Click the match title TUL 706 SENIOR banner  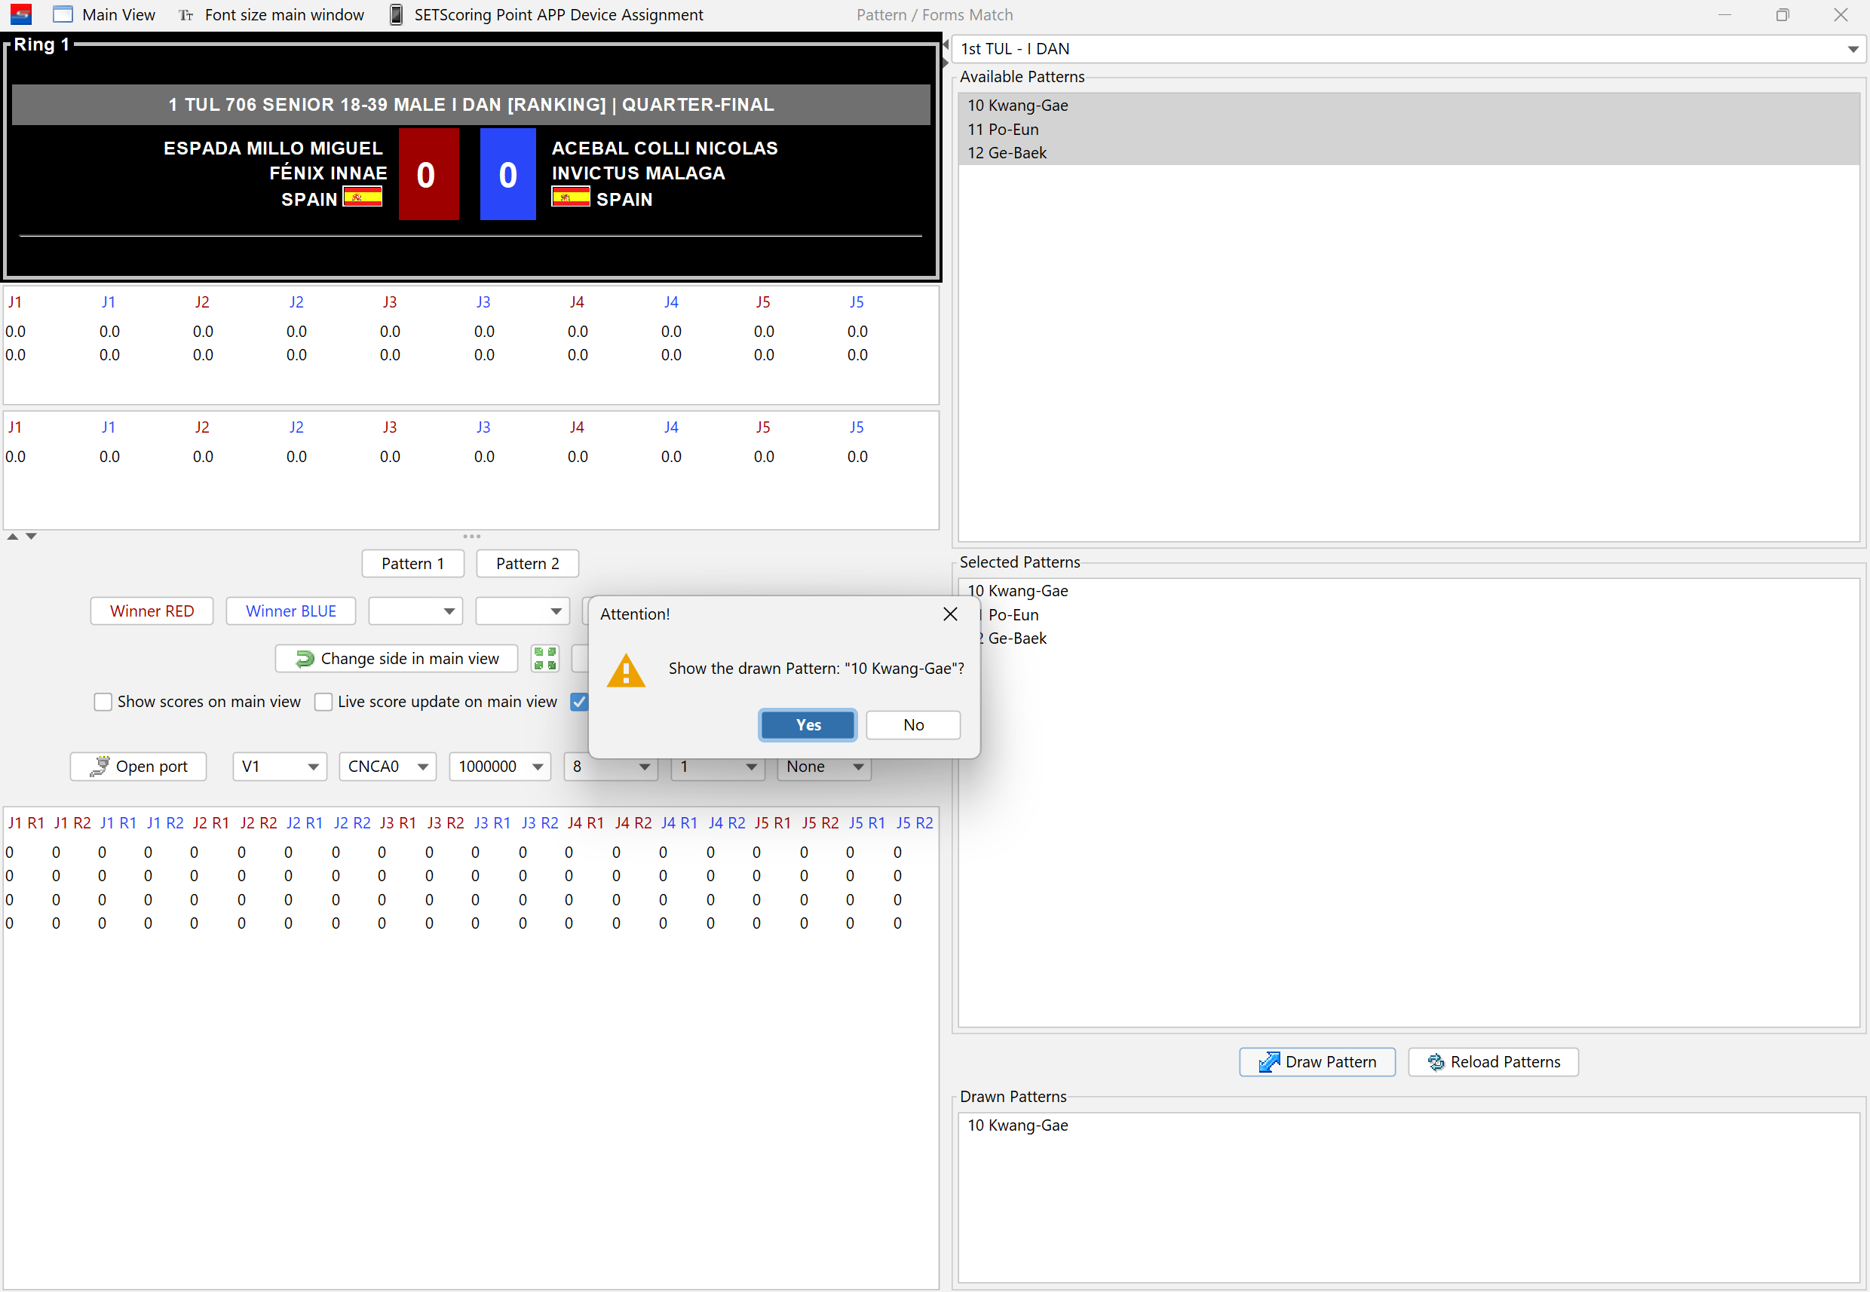[471, 105]
